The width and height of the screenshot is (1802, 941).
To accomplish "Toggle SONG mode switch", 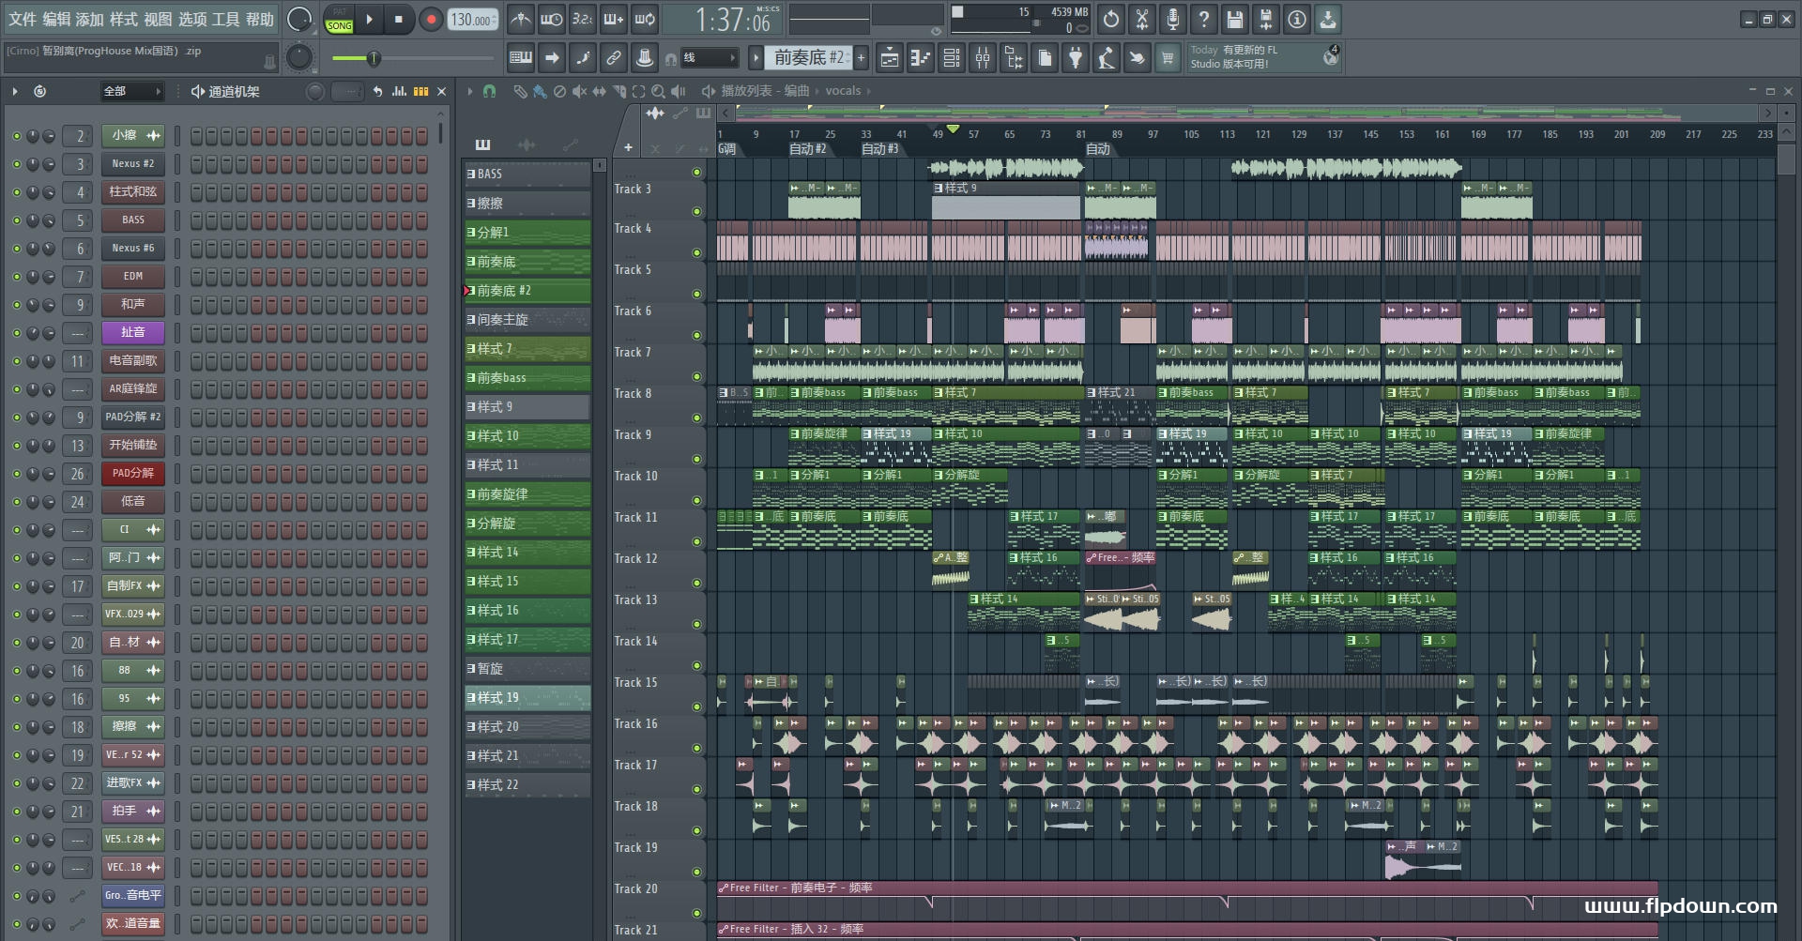I will pyautogui.click(x=339, y=25).
